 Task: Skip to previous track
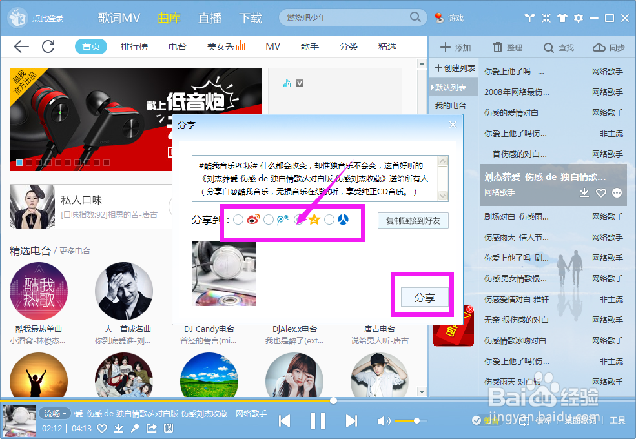pos(285,421)
